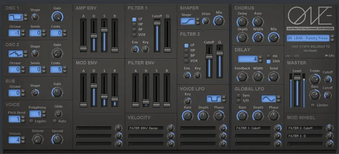Image resolution: width=339 pixels, height=154 pixels.
Task: Enable the Legato checkbox
Action: [x=31, y=121]
